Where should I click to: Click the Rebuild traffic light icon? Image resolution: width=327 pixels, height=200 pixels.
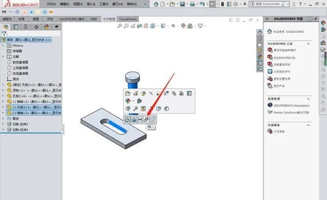click(x=223, y=4)
